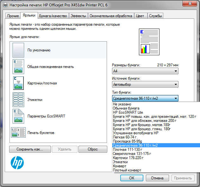This screenshot has height=187, width=200.
Task: Click the Печать буклетов booklet icon
Action: tap(18, 132)
